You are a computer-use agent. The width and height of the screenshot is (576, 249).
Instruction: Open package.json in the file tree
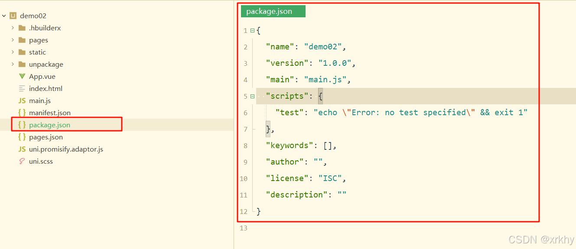coord(49,125)
